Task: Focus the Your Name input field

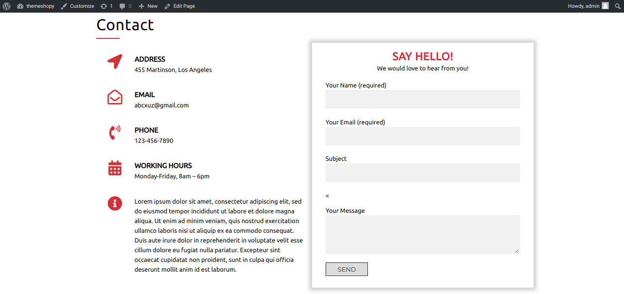Action: click(x=422, y=99)
